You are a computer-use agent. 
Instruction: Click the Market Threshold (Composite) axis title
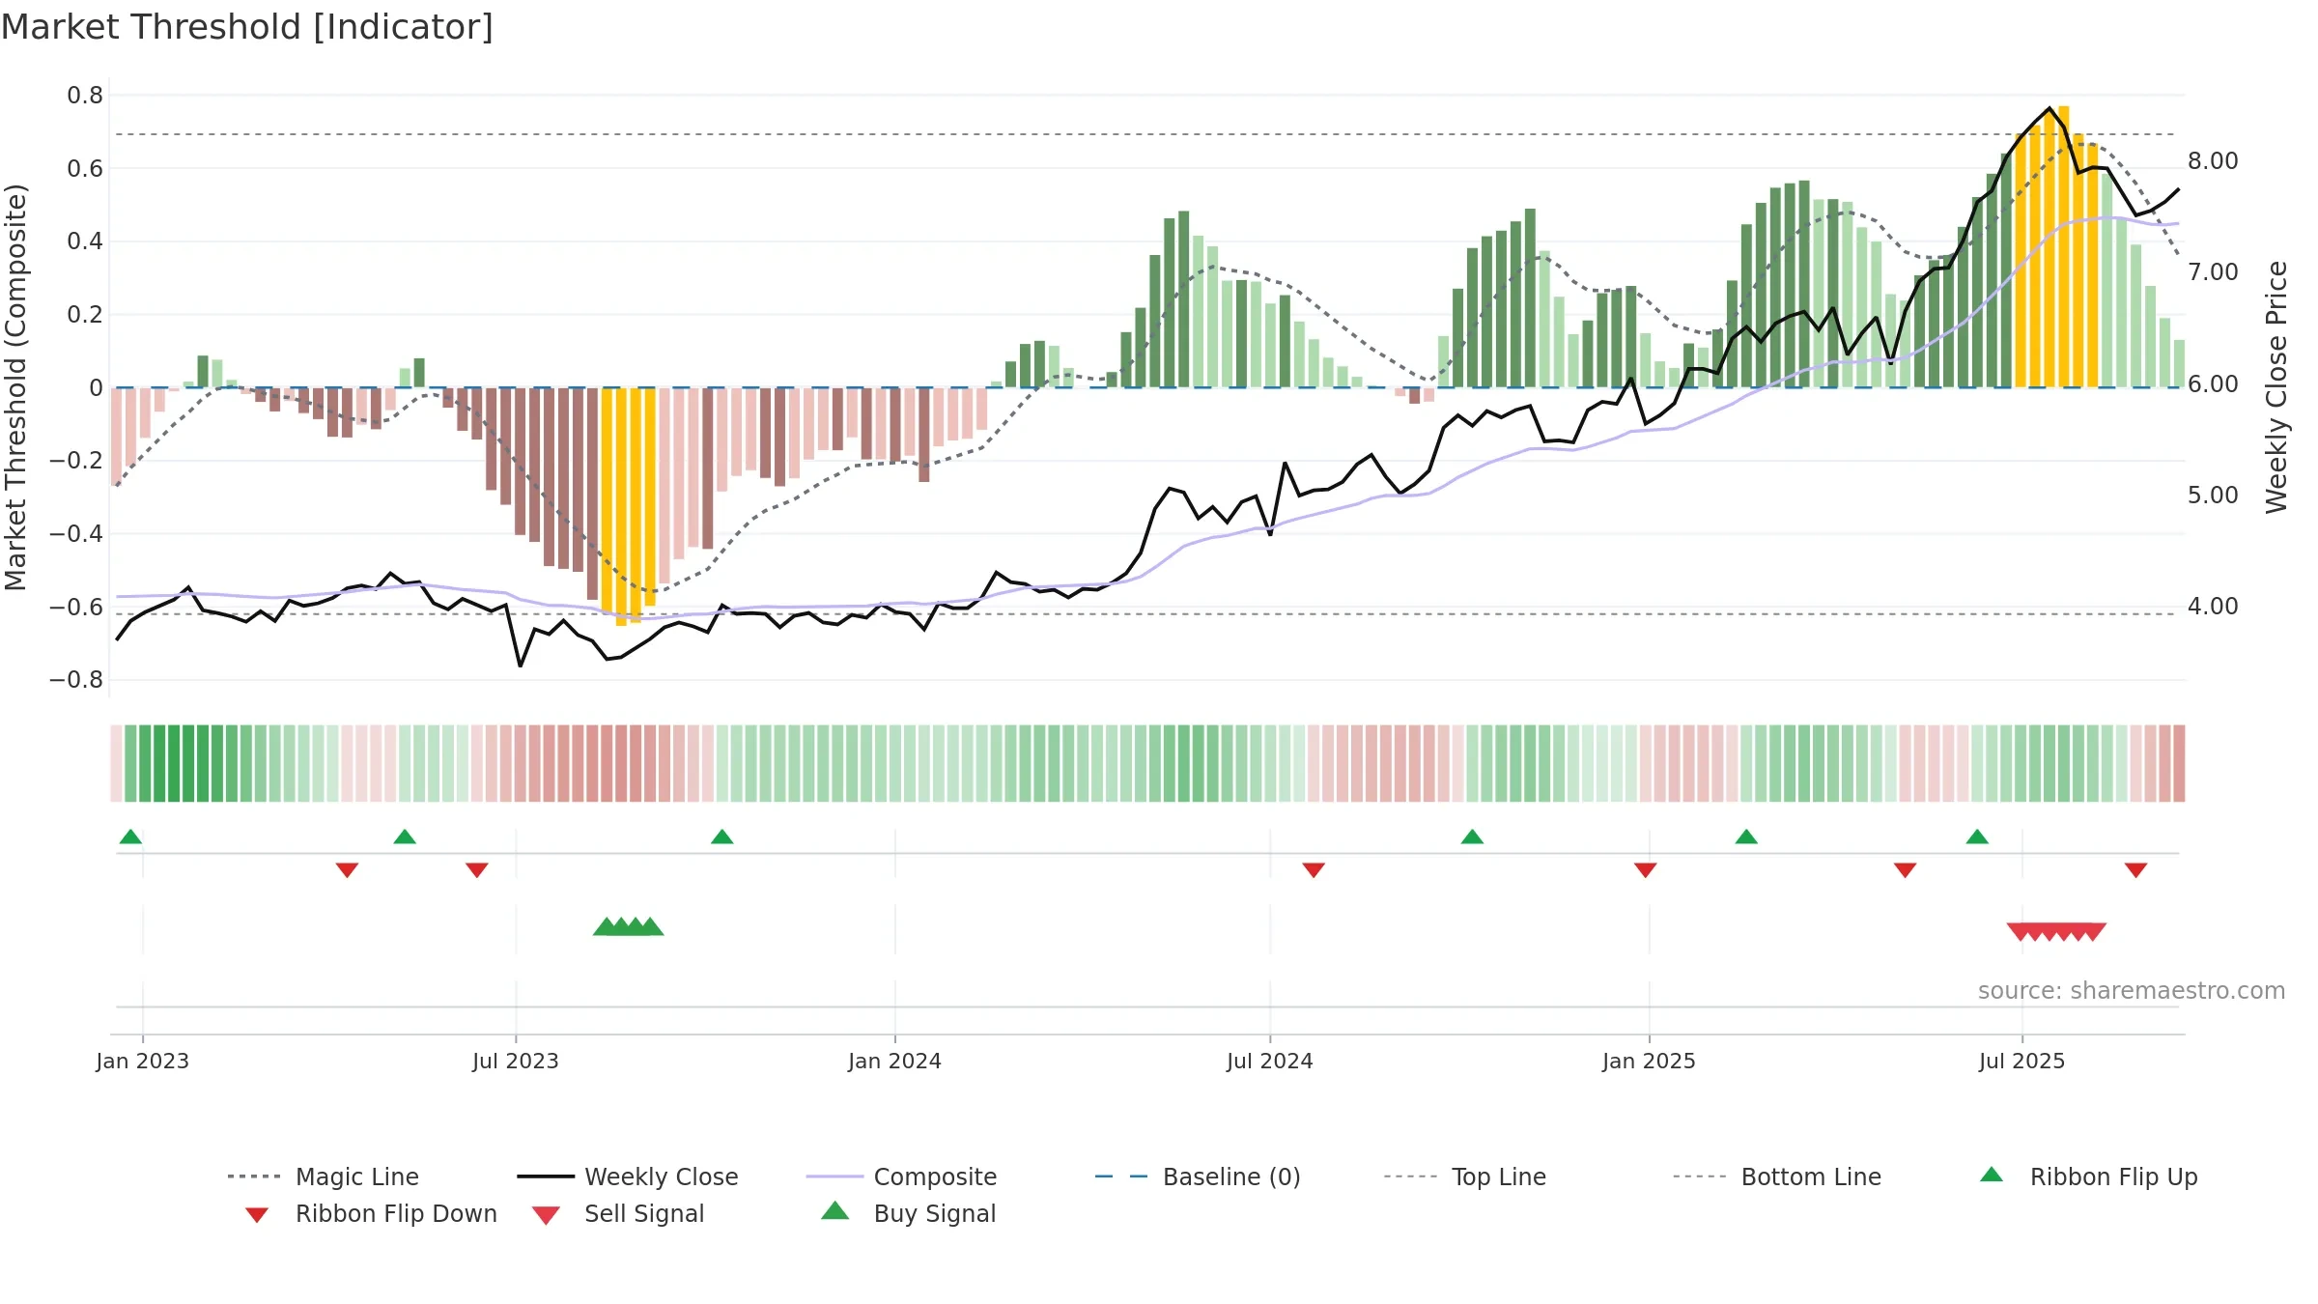click(x=15, y=386)
